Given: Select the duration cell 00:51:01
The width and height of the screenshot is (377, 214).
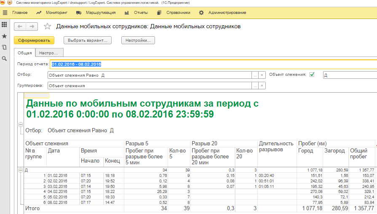Looking at the screenshot, I should tap(277, 181).
